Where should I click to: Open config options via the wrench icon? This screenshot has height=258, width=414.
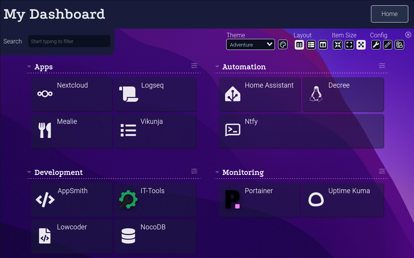coord(377,45)
